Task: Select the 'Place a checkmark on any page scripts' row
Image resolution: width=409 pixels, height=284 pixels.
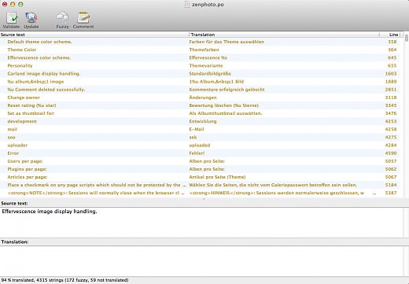Action: tap(200, 185)
